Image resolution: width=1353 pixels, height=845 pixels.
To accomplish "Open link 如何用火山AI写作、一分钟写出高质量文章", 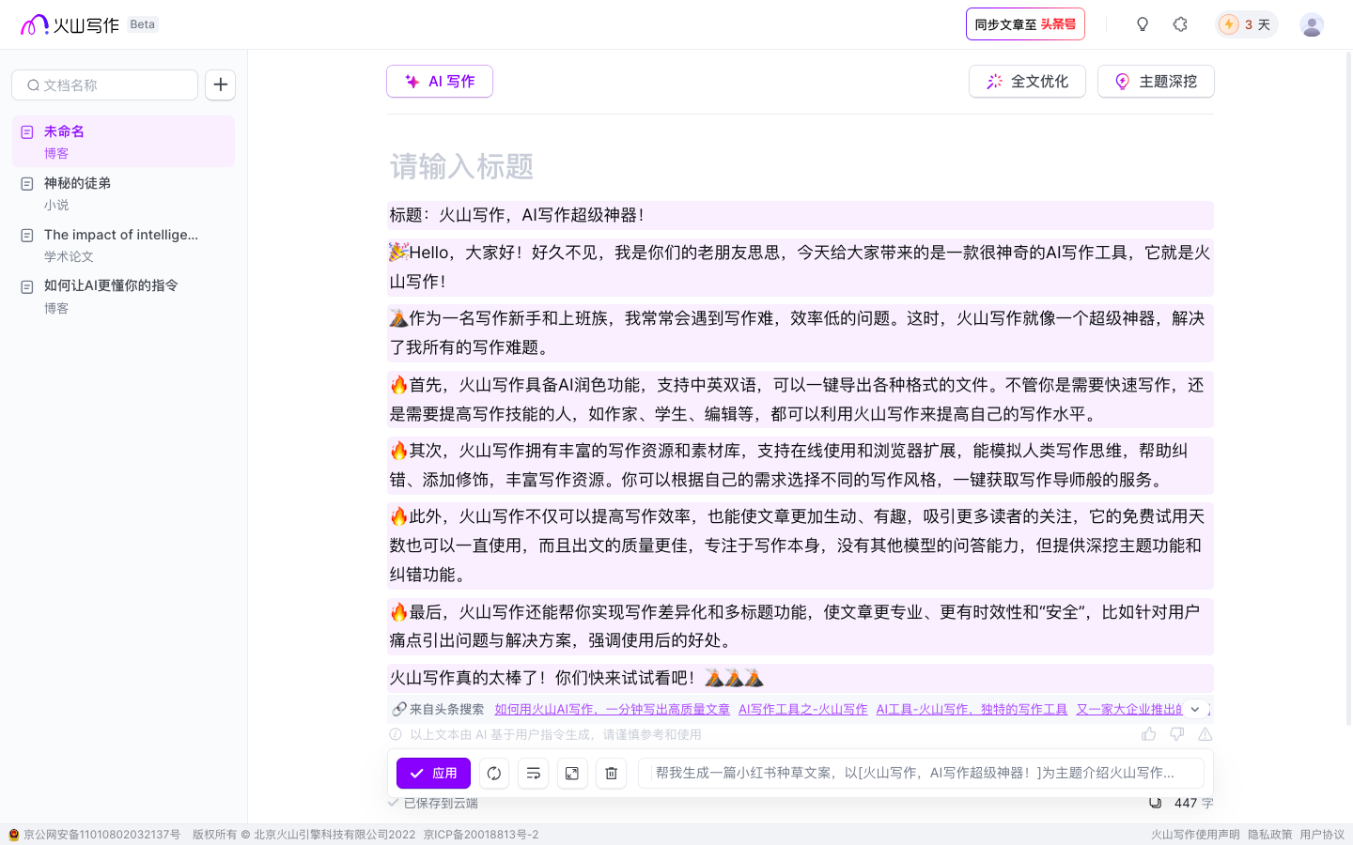I will 613,709.
